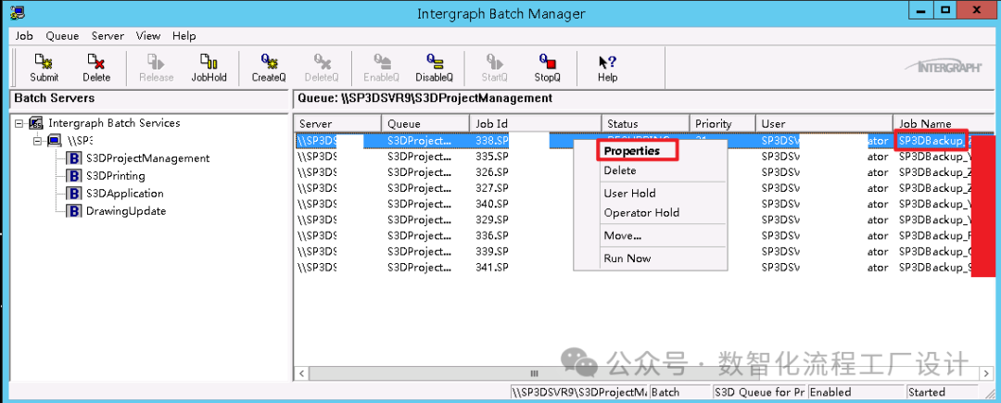Sort by the User column header

[x=824, y=124]
